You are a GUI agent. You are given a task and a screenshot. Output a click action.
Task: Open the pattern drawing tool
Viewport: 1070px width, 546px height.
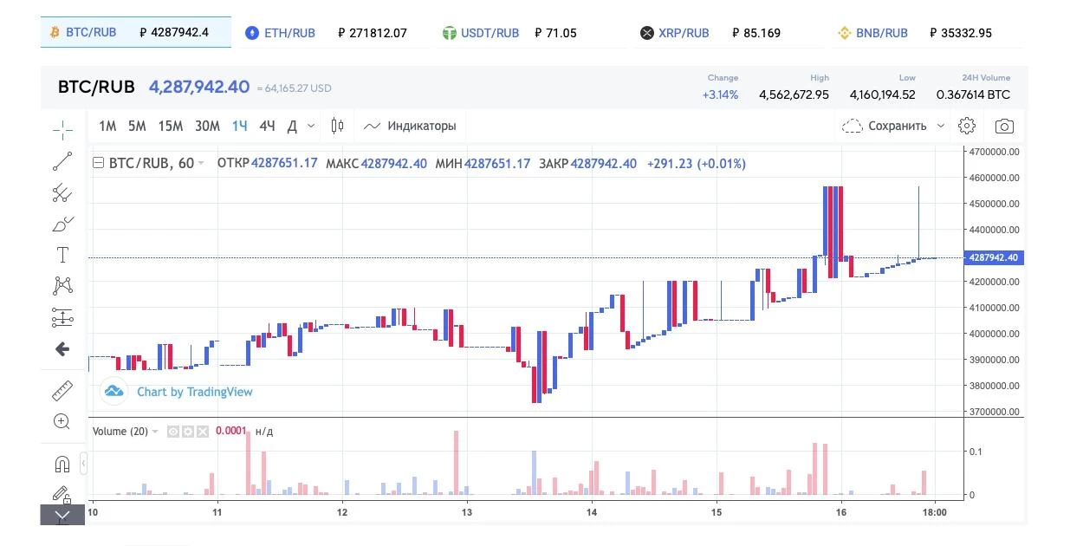click(x=62, y=286)
